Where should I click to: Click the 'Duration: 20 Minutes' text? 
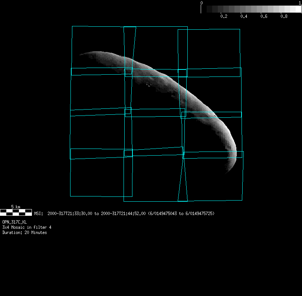tap(24, 232)
